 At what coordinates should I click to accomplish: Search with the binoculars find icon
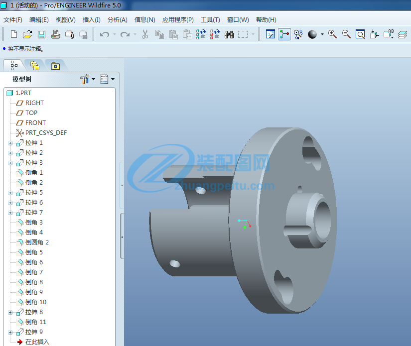[x=229, y=34]
